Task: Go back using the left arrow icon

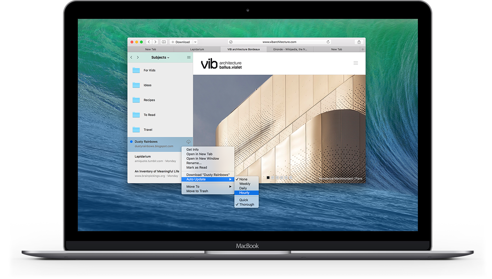Action: pos(149,41)
